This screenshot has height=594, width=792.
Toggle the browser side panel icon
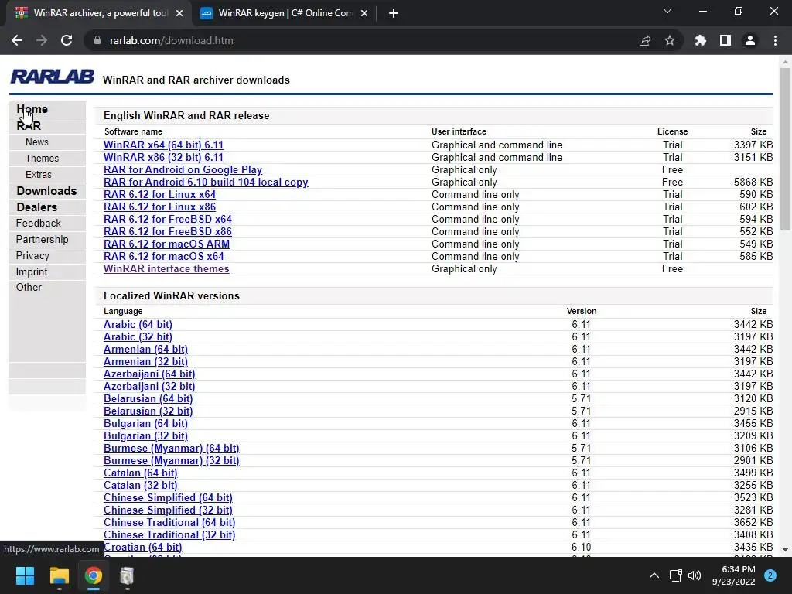(x=725, y=40)
